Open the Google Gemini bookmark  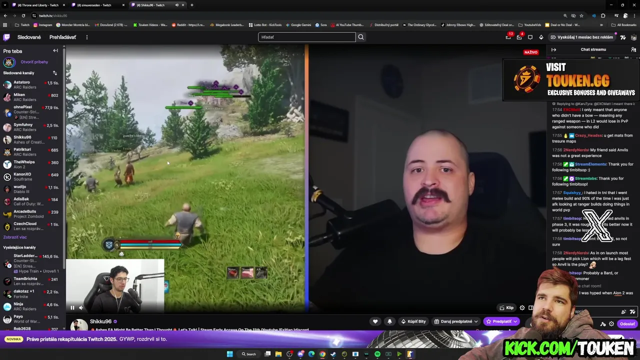[x=298, y=24]
